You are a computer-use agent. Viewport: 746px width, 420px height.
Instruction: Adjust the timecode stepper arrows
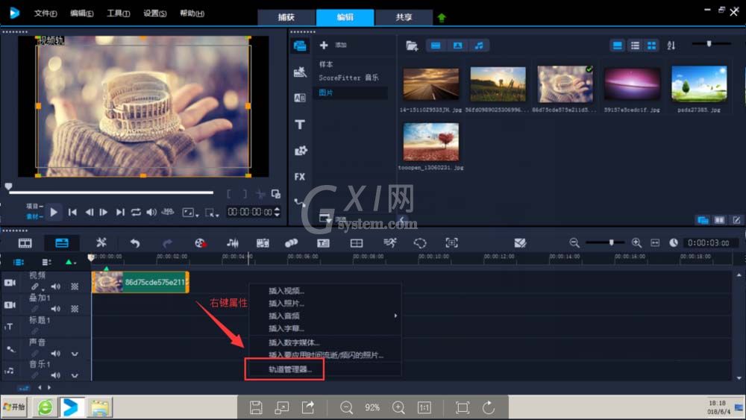point(277,212)
